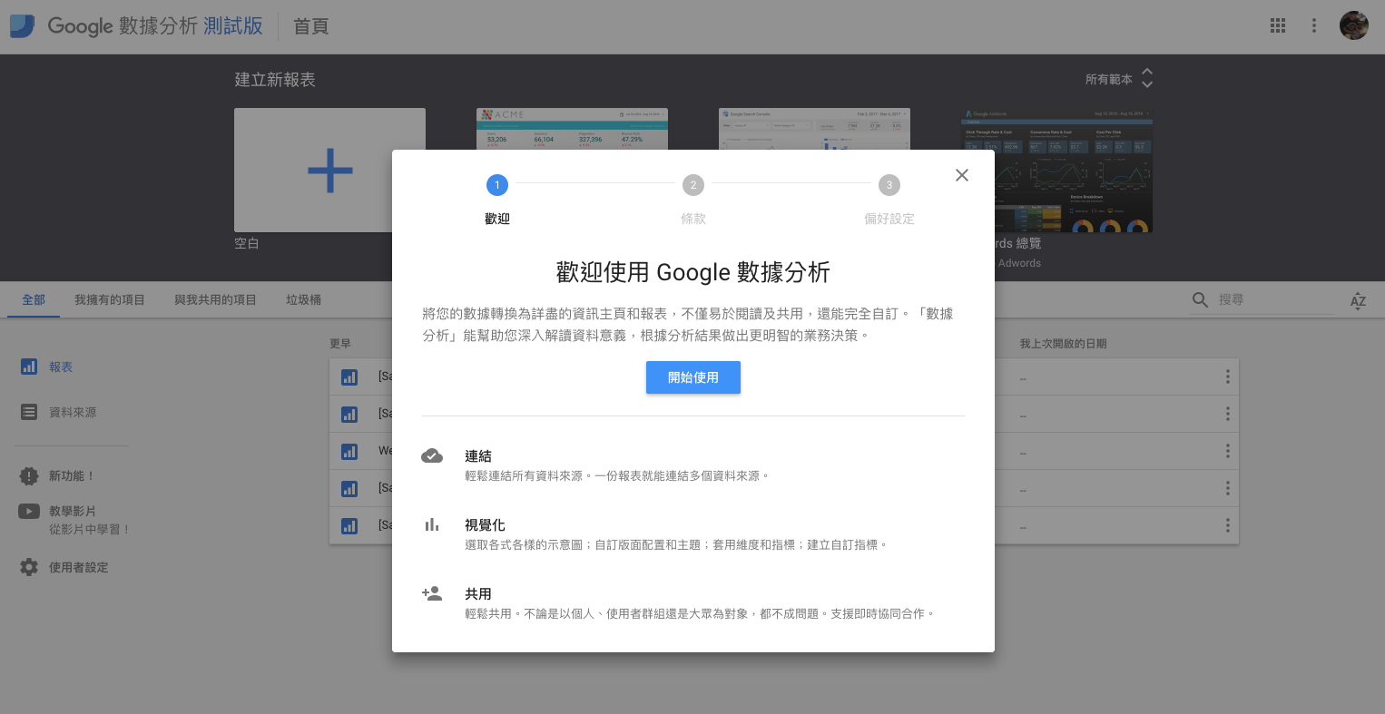1385x714 pixels.
Task: Click the bar chart icon beside 視覺化
Action: [x=432, y=524]
